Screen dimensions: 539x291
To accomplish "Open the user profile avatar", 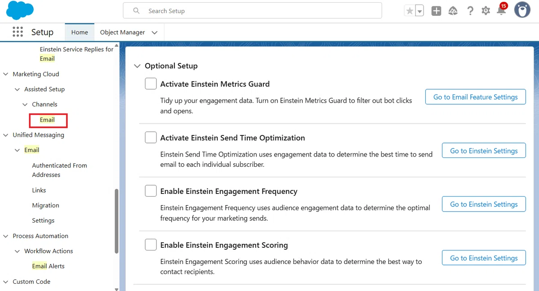I will [522, 10].
